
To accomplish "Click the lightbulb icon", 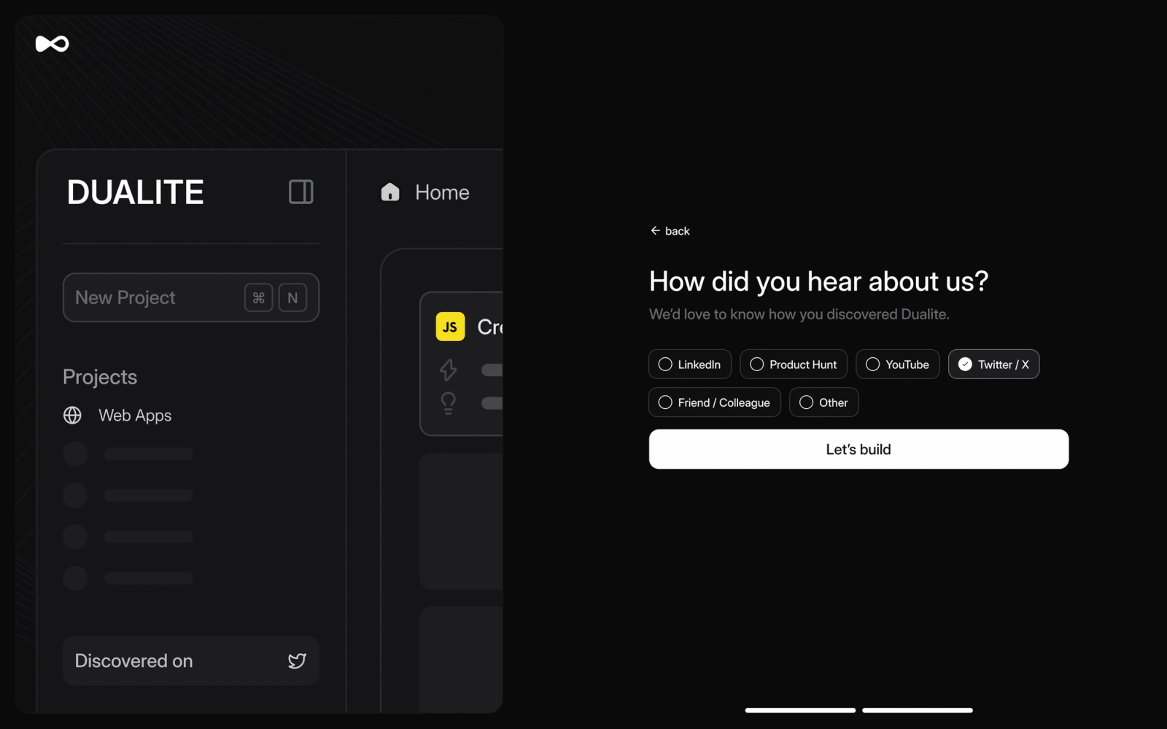I will (448, 403).
